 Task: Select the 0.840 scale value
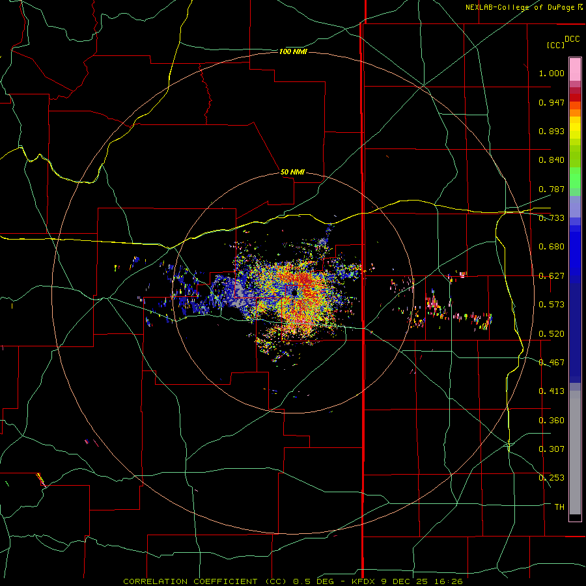pos(551,160)
